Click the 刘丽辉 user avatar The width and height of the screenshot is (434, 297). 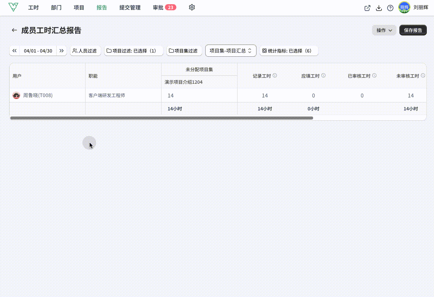pos(404,8)
